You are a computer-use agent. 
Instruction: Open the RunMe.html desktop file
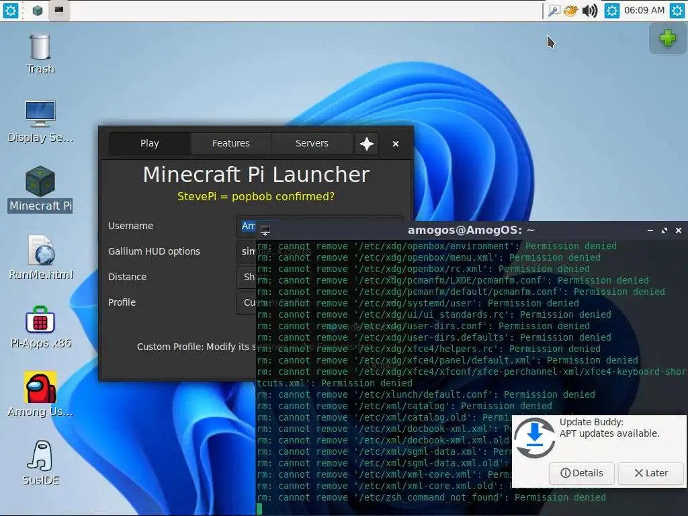click(x=41, y=258)
